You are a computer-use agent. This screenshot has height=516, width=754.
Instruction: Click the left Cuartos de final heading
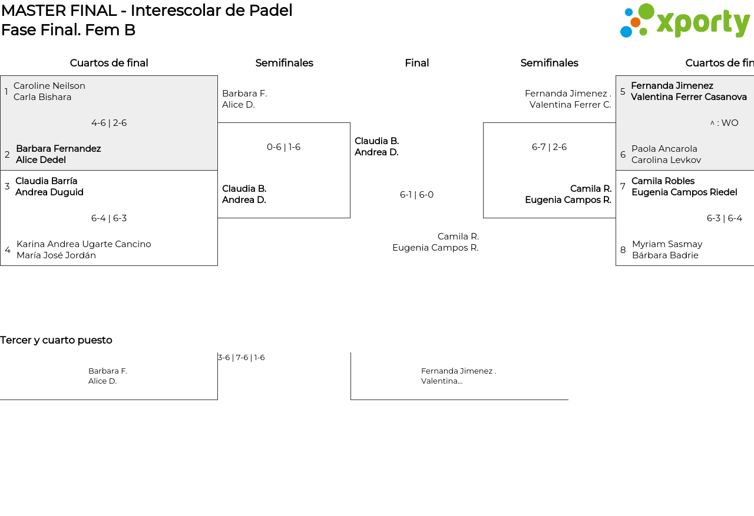[x=109, y=63]
